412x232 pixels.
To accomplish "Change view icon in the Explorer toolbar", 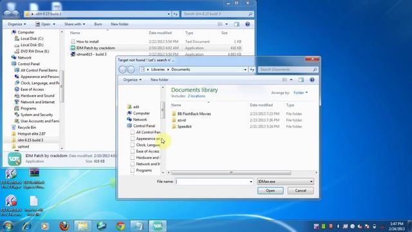I will tap(220, 24).
